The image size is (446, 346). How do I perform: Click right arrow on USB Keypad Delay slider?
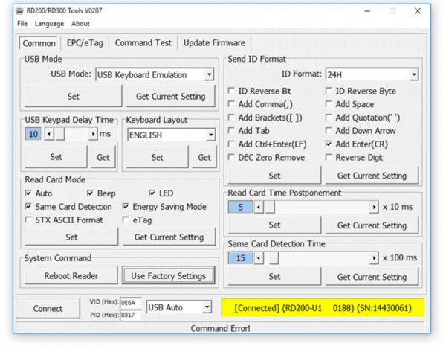(x=93, y=134)
